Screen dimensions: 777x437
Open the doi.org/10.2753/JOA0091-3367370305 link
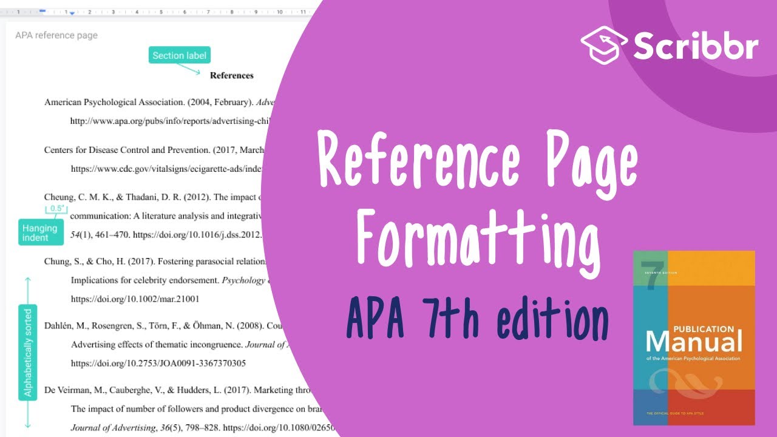(158, 364)
